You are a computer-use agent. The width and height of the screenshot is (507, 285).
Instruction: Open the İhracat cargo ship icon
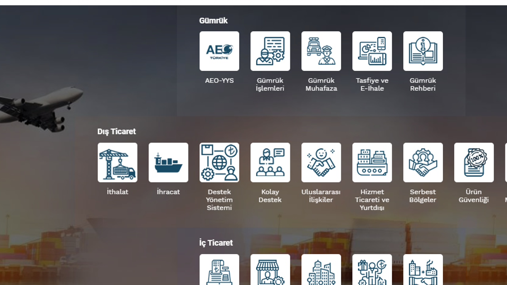168,162
